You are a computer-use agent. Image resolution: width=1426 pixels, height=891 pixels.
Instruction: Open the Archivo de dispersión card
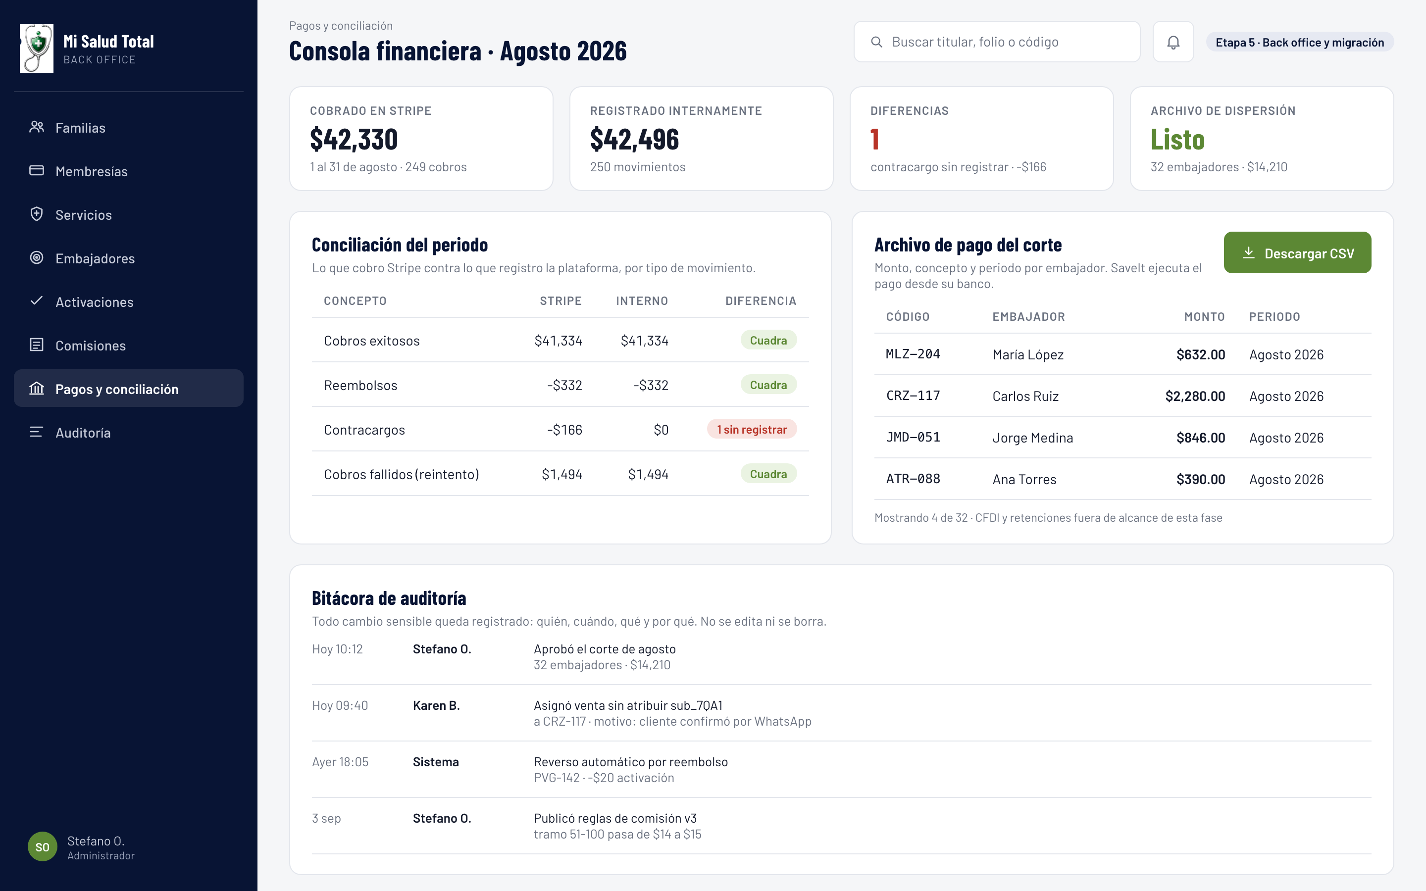click(1262, 139)
